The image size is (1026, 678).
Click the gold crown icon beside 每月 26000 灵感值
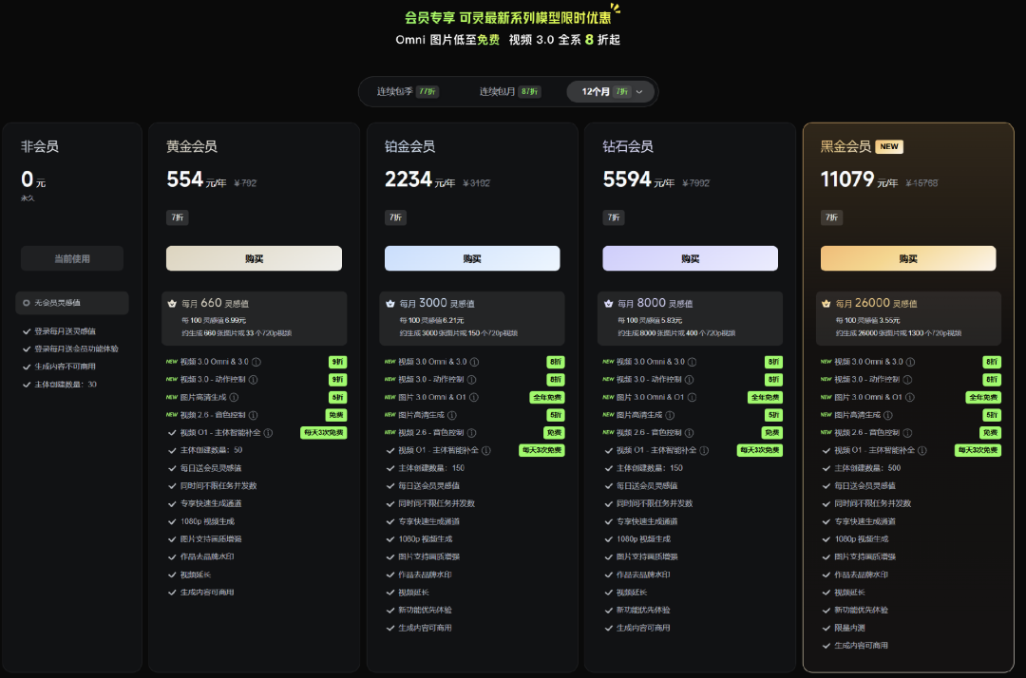[825, 304]
